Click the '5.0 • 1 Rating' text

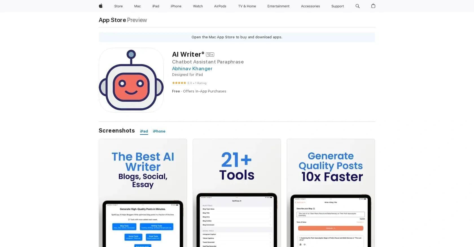pyautogui.click(x=197, y=83)
